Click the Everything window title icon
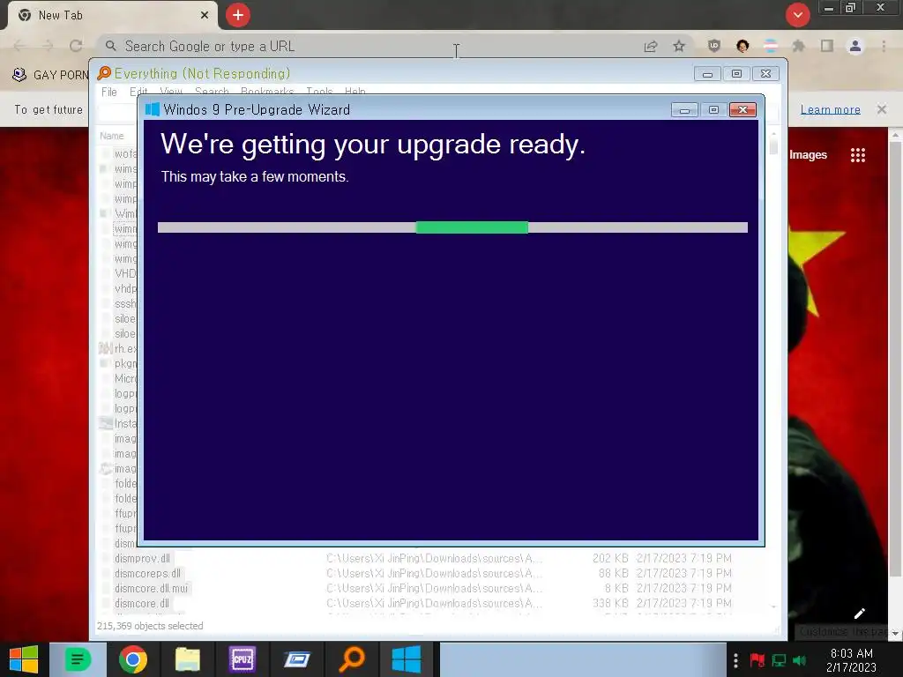 (104, 73)
